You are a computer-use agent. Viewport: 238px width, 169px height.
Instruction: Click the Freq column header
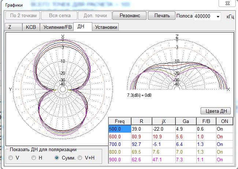click(119, 121)
